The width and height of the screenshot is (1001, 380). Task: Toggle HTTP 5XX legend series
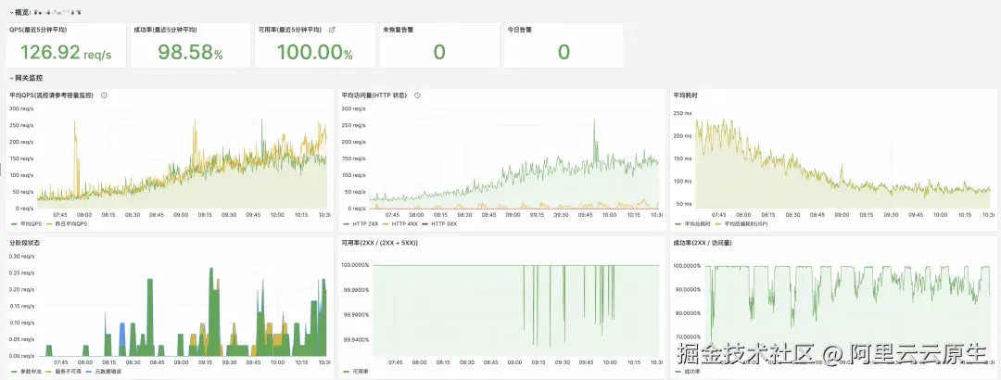pyautogui.click(x=438, y=224)
